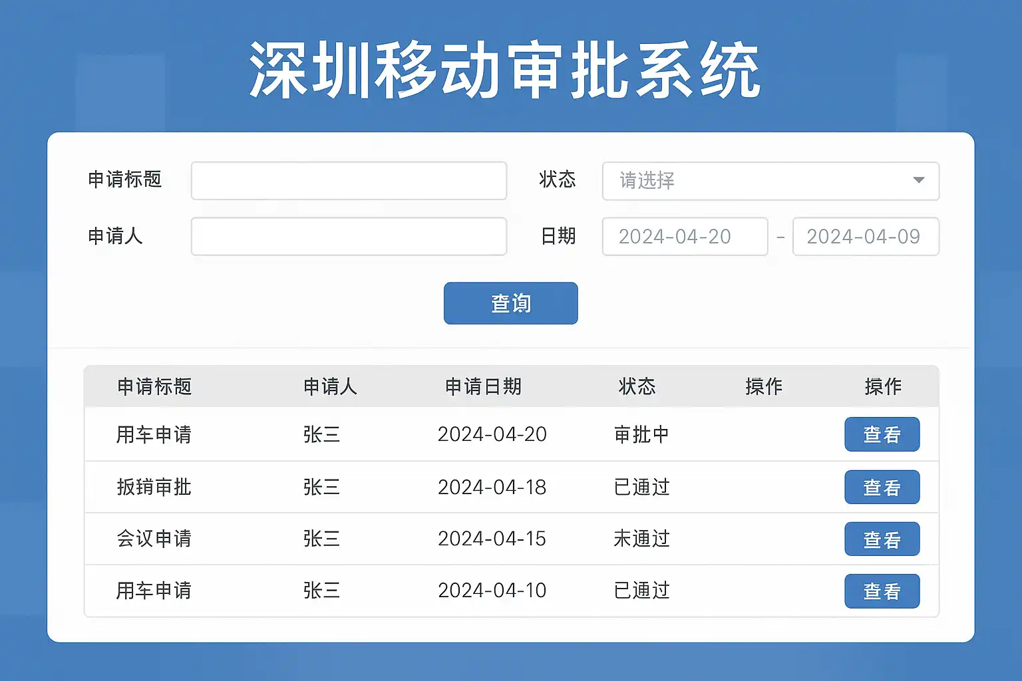This screenshot has width=1022, height=681.
Task: Click the 2024-04-10 date cell
Action: point(492,591)
